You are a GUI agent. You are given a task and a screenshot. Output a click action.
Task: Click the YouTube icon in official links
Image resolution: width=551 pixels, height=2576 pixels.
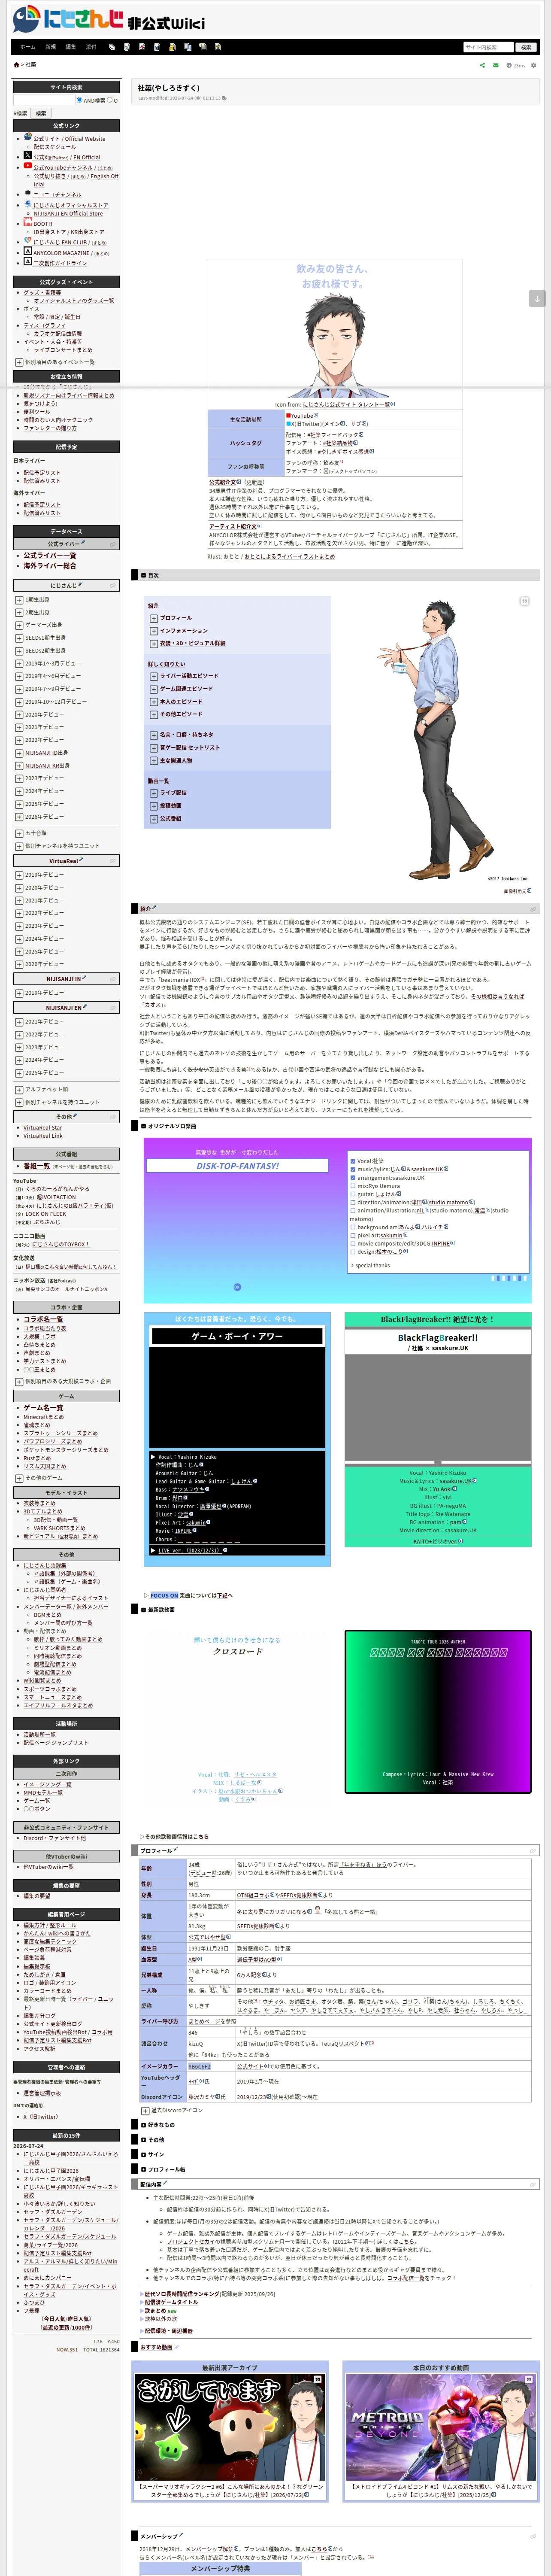coord(28,166)
